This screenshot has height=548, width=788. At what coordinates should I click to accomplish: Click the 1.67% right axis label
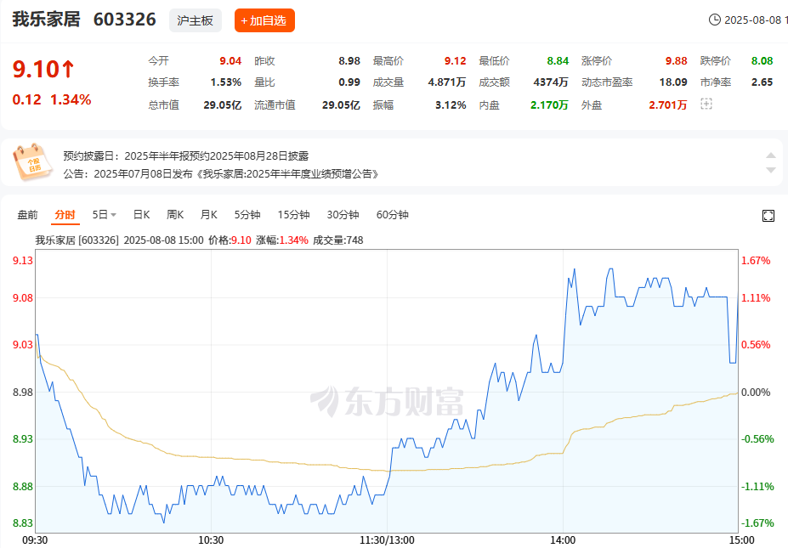(756, 260)
